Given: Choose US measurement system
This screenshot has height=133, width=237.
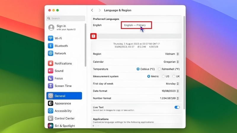Looking at the screenshot, I should [x=163, y=76].
